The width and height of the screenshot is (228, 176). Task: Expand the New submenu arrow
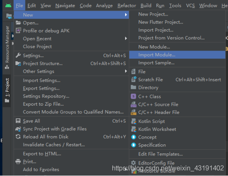click(x=126, y=15)
